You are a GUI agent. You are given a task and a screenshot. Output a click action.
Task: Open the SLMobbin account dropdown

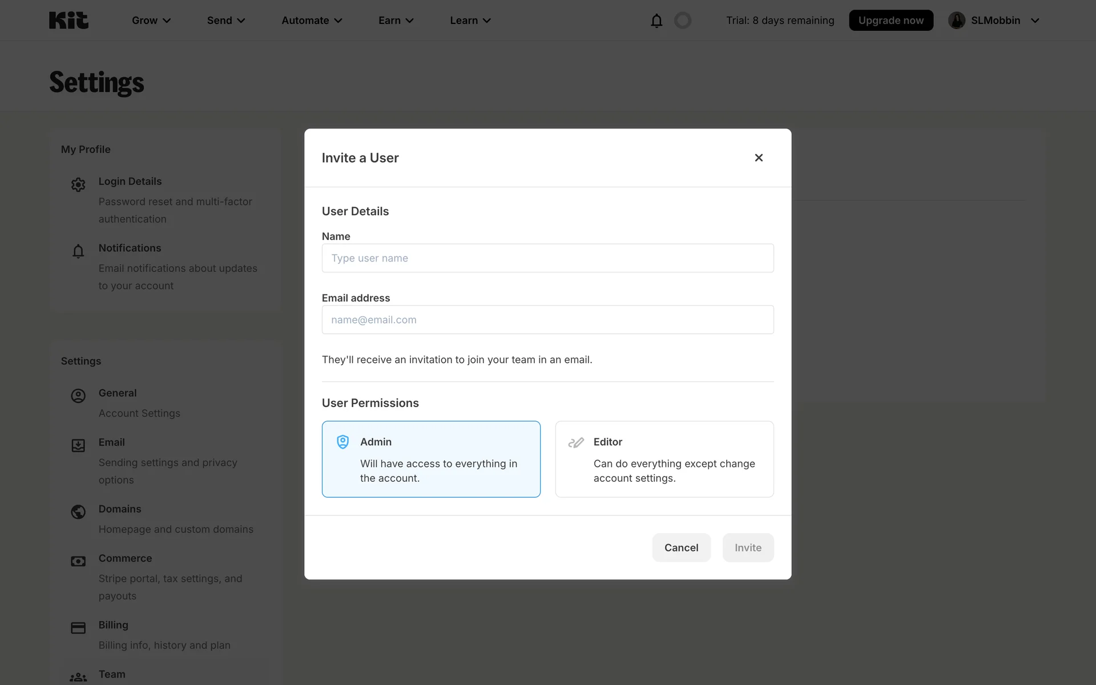[994, 21]
